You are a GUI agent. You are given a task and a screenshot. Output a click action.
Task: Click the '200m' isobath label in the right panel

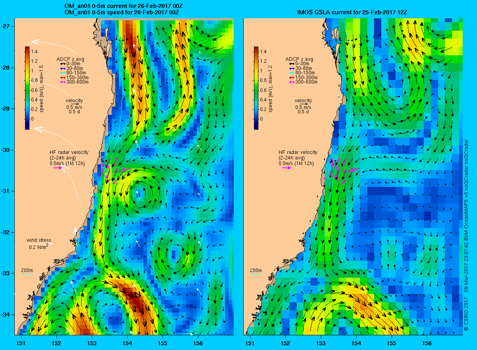tap(256, 271)
